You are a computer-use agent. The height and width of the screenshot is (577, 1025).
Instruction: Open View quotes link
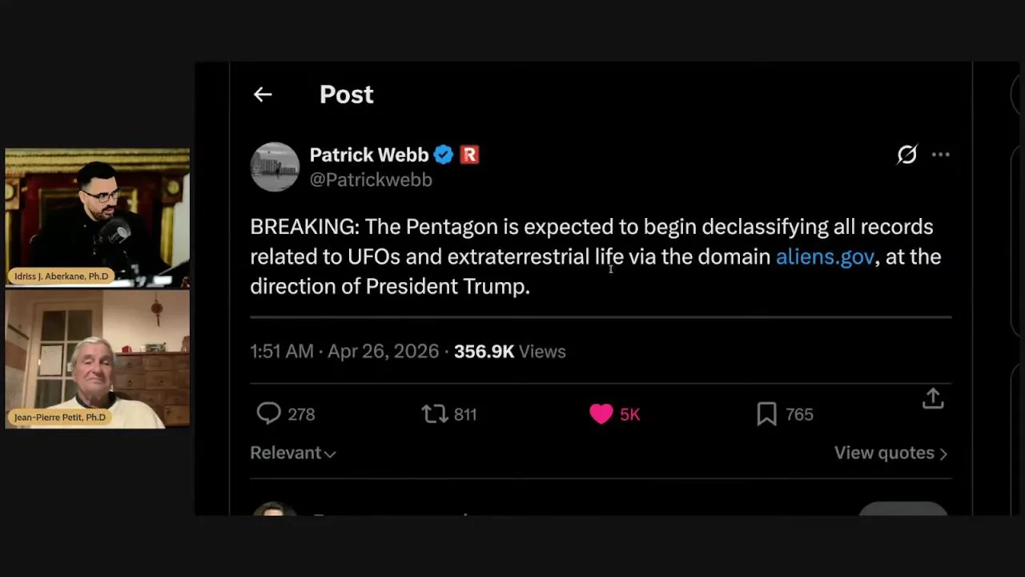pos(890,453)
